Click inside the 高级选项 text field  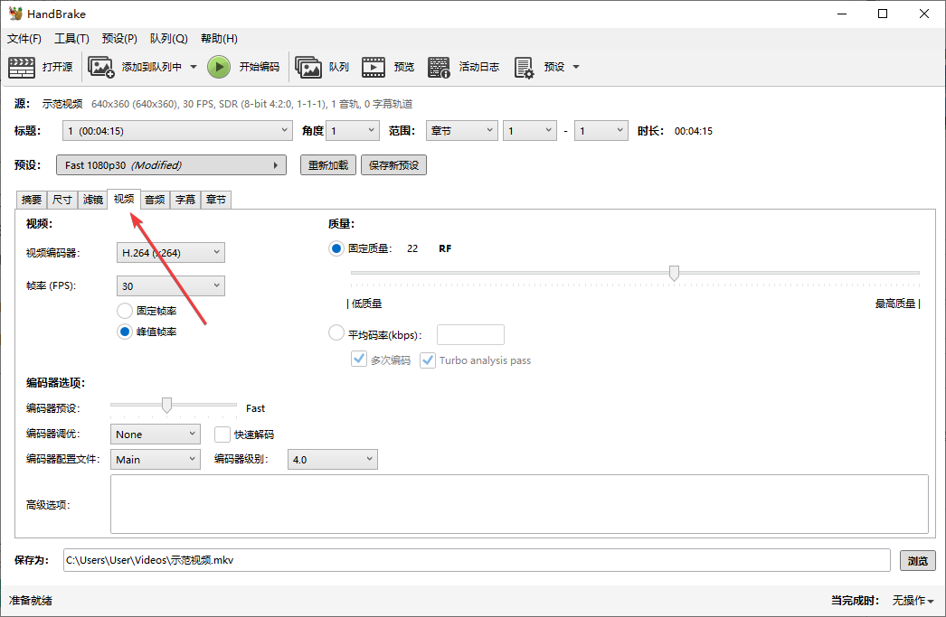tap(520, 504)
